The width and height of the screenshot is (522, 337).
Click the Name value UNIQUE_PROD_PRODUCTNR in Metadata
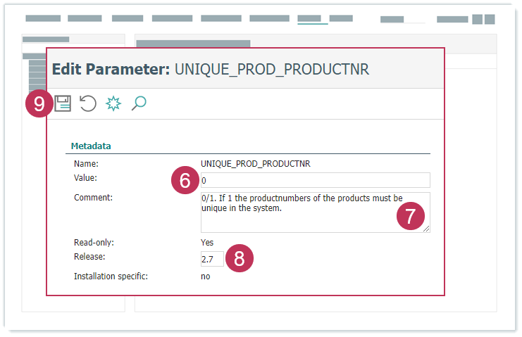[255, 164]
